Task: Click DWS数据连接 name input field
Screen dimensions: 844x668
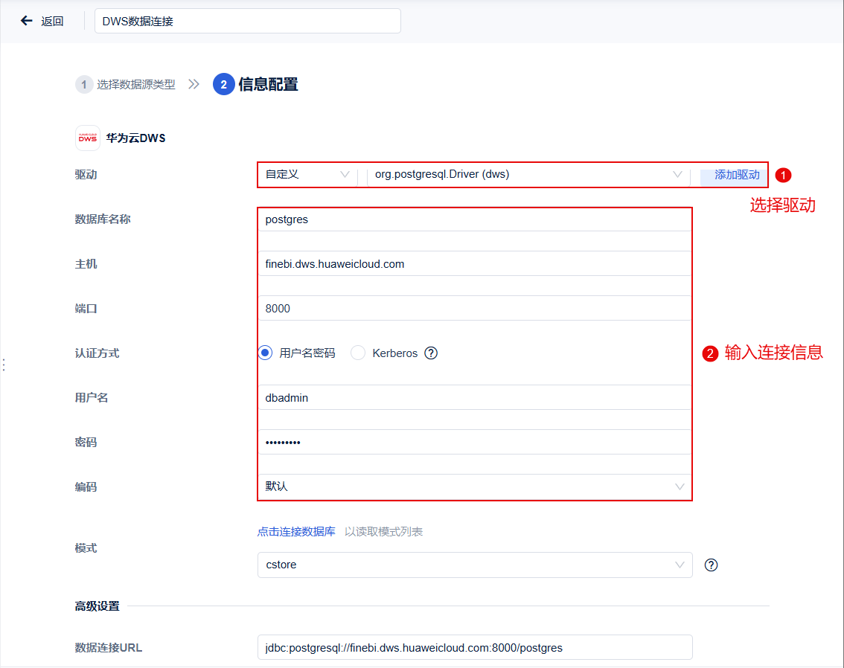Action: [x=248, y=21]
